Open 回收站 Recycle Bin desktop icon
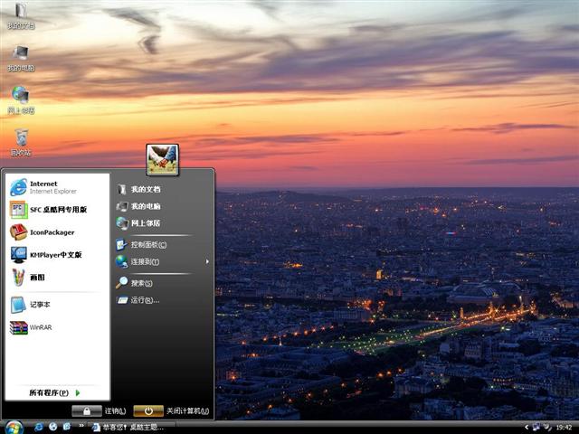 tap(21, 140)
